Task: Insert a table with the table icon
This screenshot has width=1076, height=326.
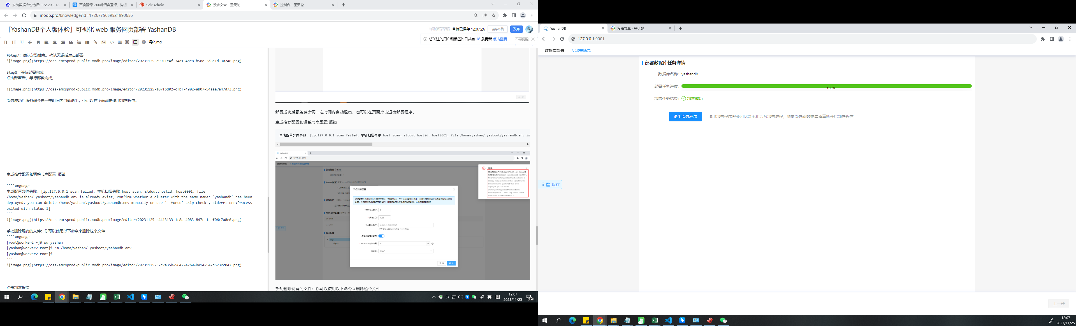Action: [120, 42]
